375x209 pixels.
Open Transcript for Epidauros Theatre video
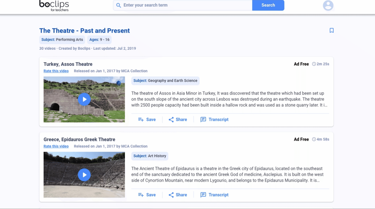click(x=214, y=195)
